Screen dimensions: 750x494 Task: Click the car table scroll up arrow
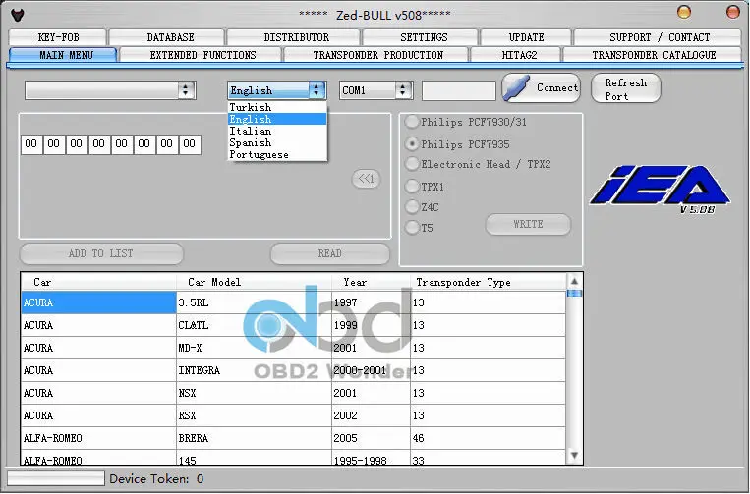tap(574, 282)
